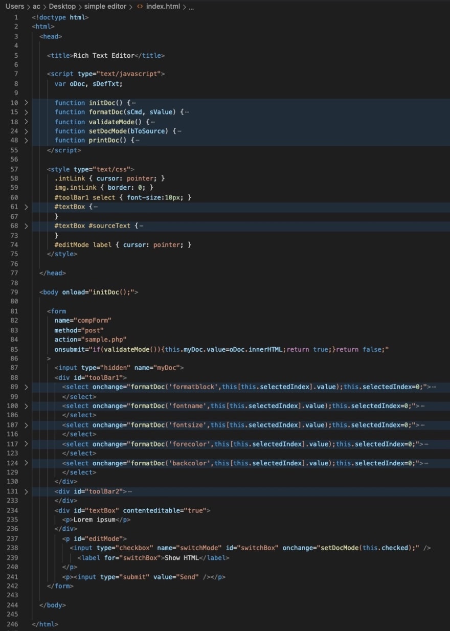The height and width of the screenshot is (631, 450).
Task: Click the "toolBar1" id value
Action: point(106,377)
